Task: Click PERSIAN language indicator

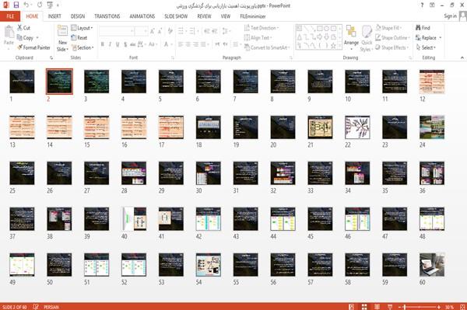Action: 51,307
